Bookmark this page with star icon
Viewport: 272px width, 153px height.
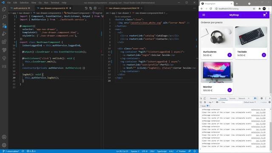click(254, 8)
